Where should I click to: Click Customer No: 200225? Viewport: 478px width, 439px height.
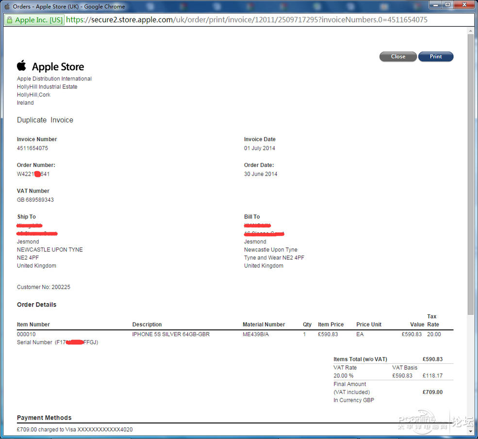click(44, 287)
